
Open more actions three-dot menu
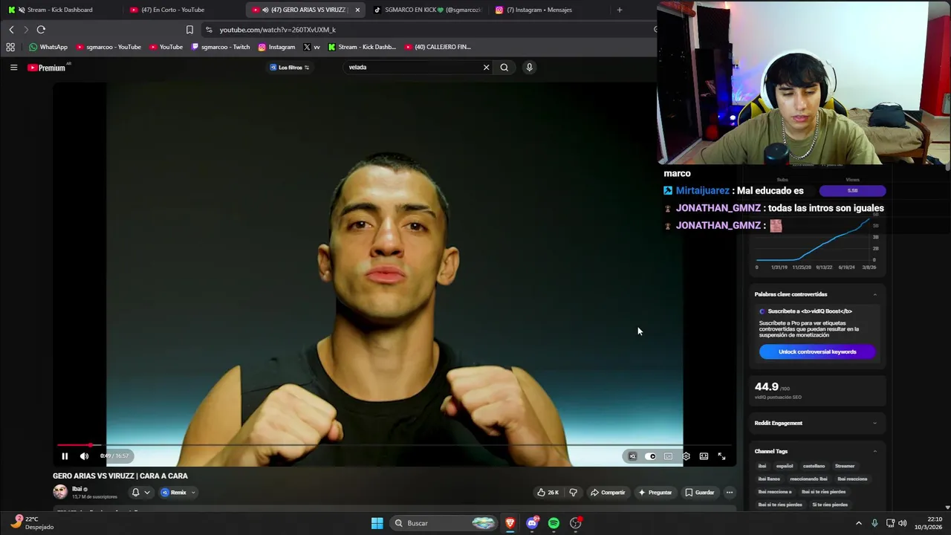tap(730, 492)
